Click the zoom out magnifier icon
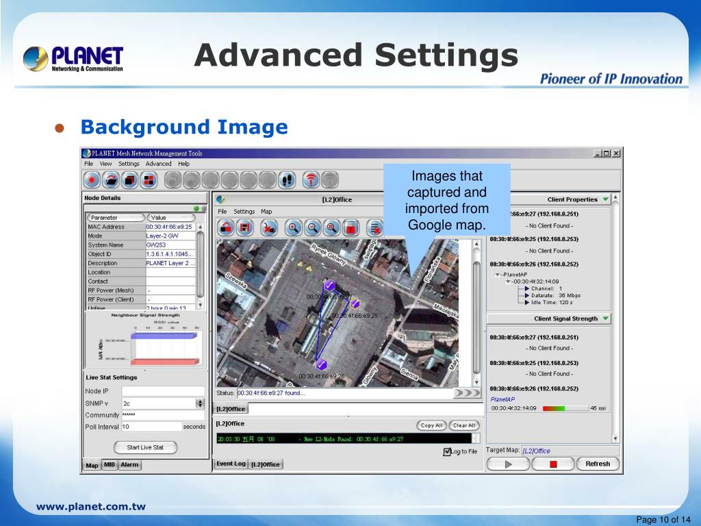 [x=312, y=228]
